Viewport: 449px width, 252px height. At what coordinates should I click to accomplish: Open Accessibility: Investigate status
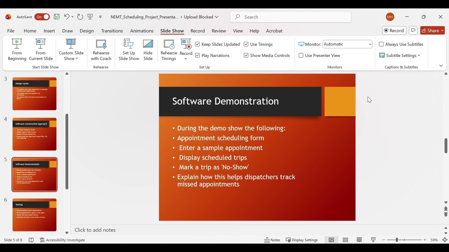pos(62,240)
